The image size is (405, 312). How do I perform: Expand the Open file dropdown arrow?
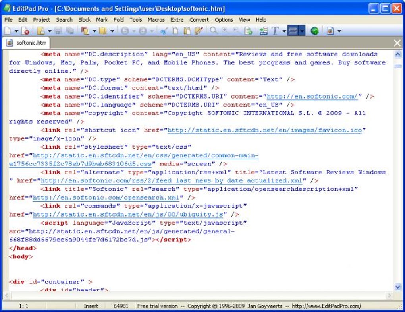click(49, 31)
